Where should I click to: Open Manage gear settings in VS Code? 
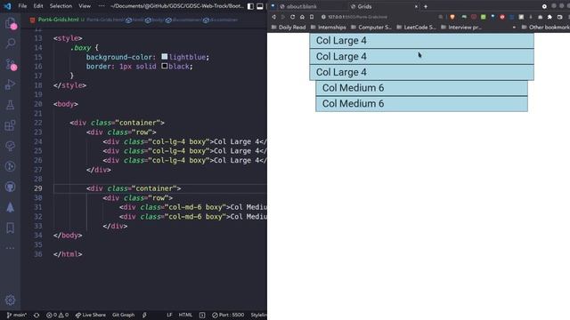pos(10,300)
